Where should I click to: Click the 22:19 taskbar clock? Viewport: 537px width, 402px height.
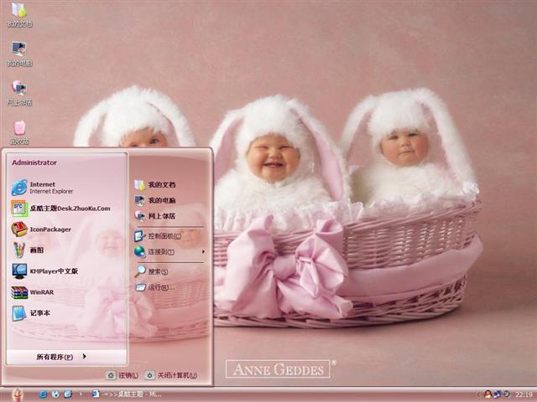524,394
